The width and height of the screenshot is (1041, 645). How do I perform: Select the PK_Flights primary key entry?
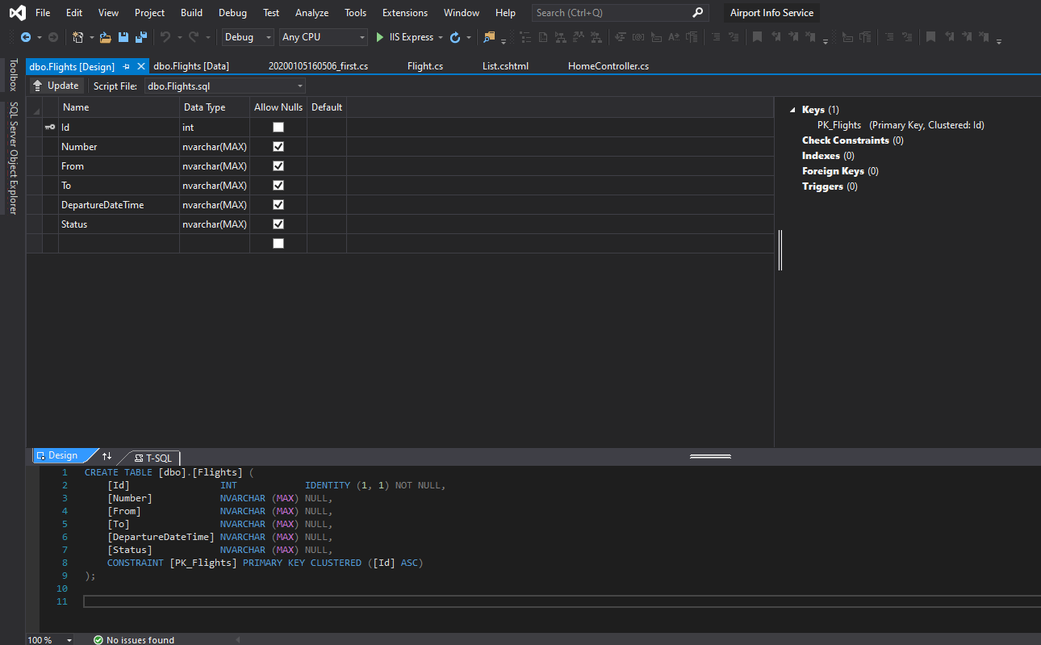coord(901,125)
